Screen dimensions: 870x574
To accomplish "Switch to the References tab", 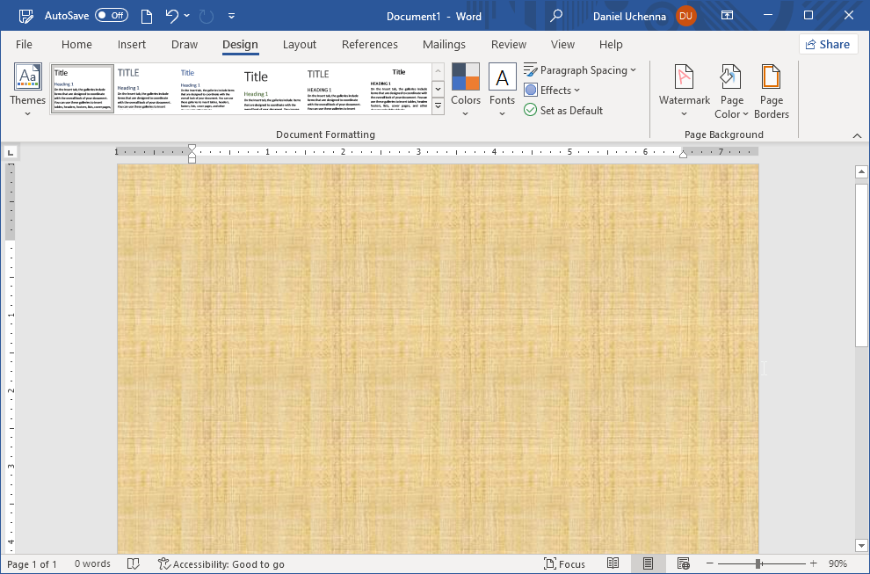I will point(369,44).
